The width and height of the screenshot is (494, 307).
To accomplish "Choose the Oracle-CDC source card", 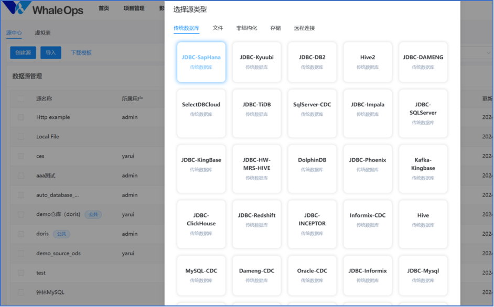I will (312, 276).
